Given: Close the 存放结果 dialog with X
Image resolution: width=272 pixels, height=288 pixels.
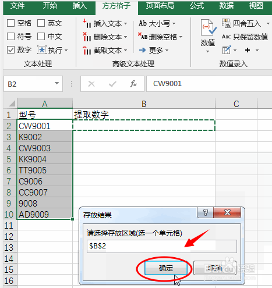Looking at the screenshot, I should point(227,212).
